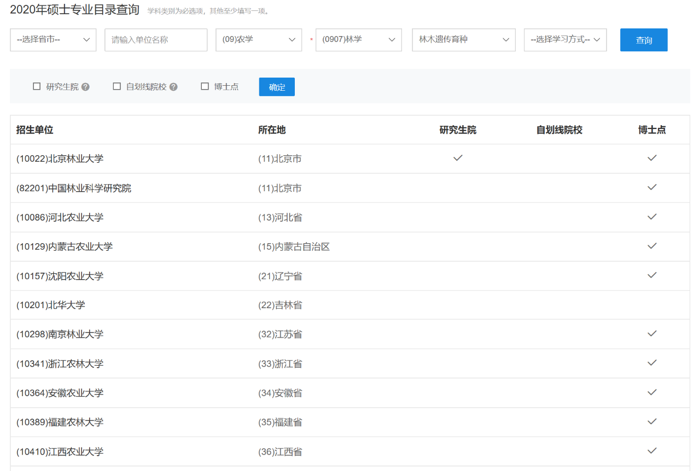Image resolution: width=693 pixels, height=471 pixels.
Task: Open (10389)福建农林大学 entry
Action: [x=60, y=422]
